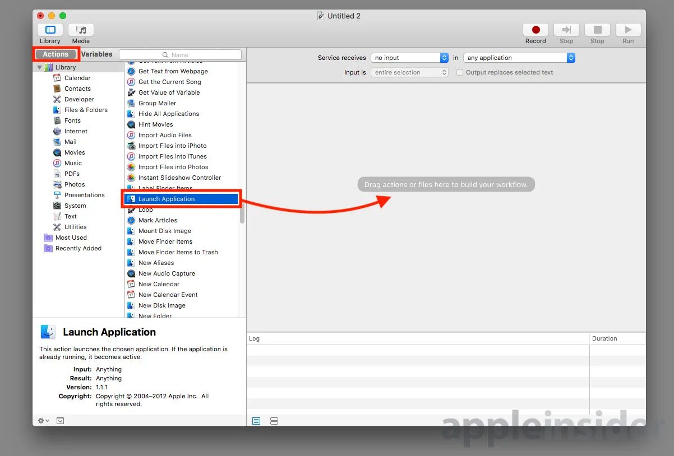Open the gear action menu
Image resolution: width=674 pixels, height=456 pixels.
click(43, 421)
